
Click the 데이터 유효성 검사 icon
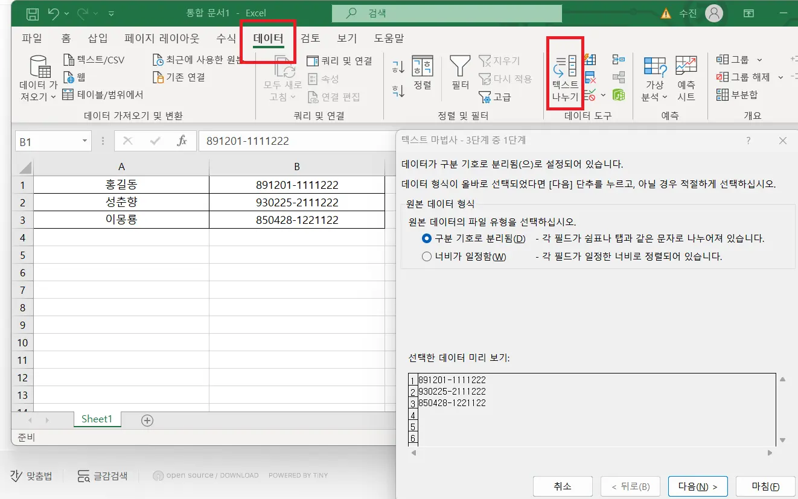[590, 95]
